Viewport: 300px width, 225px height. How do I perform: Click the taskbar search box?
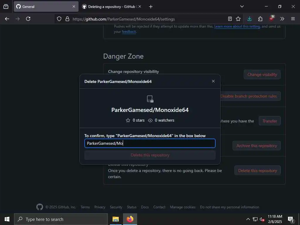click(61, 219)
